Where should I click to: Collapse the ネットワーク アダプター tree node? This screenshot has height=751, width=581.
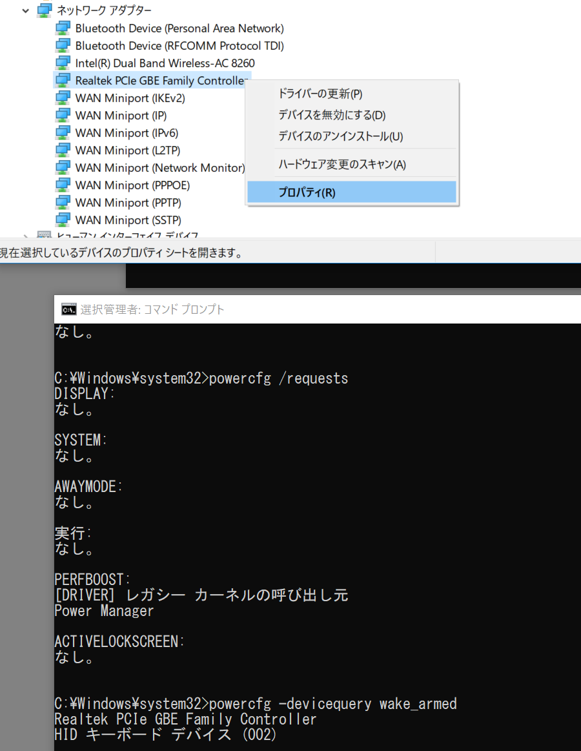(x=26, y=10)
